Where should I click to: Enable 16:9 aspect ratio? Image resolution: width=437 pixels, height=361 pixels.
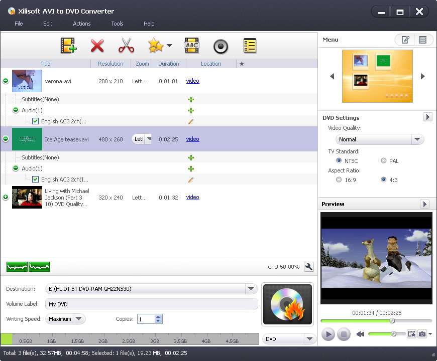coord(339,179)
